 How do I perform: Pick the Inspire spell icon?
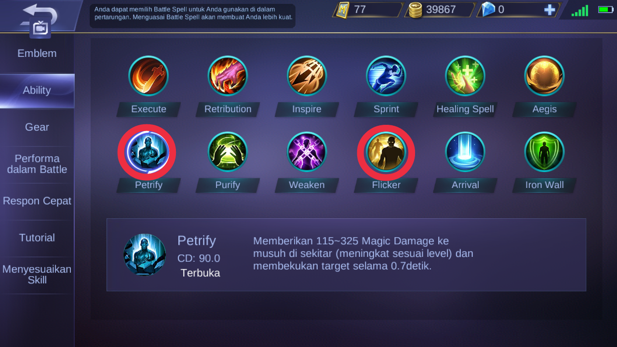pos(307,76)
